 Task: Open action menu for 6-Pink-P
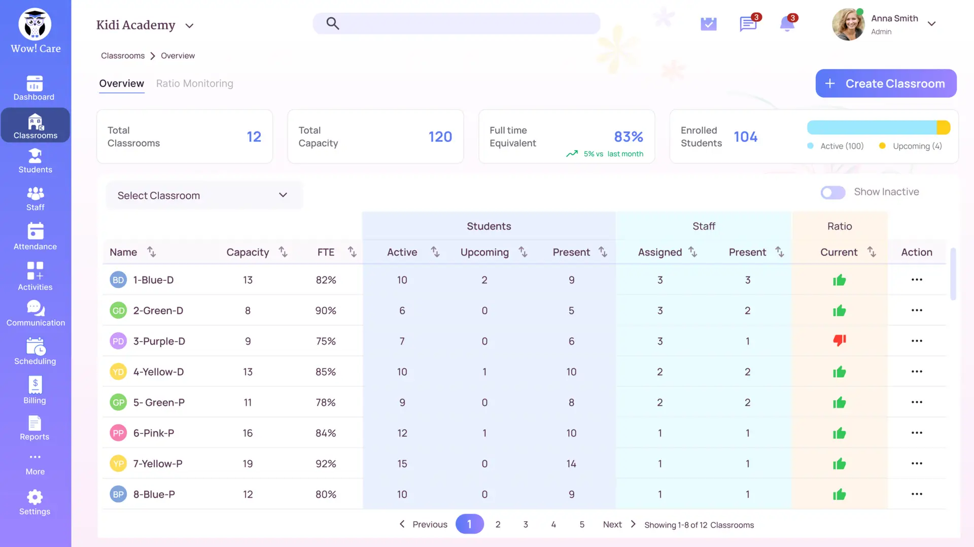coord(917,433)
